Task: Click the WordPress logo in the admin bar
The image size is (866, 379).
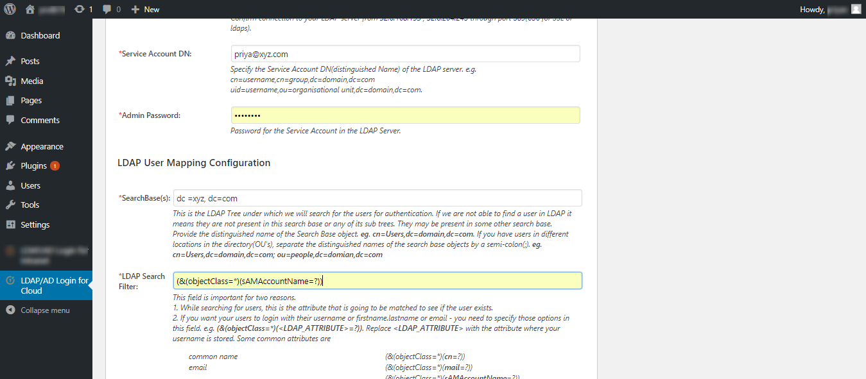Action: pos(10,9)
